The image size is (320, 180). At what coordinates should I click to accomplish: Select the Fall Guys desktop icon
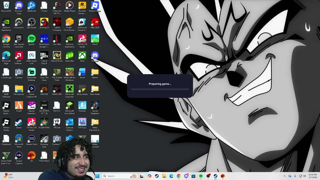[x=82, y=124]
